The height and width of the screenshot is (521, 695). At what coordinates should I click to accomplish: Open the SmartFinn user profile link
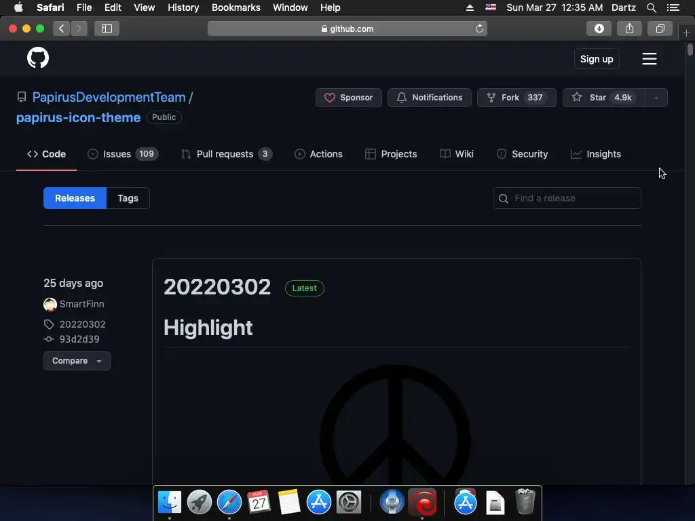(82, 305)
